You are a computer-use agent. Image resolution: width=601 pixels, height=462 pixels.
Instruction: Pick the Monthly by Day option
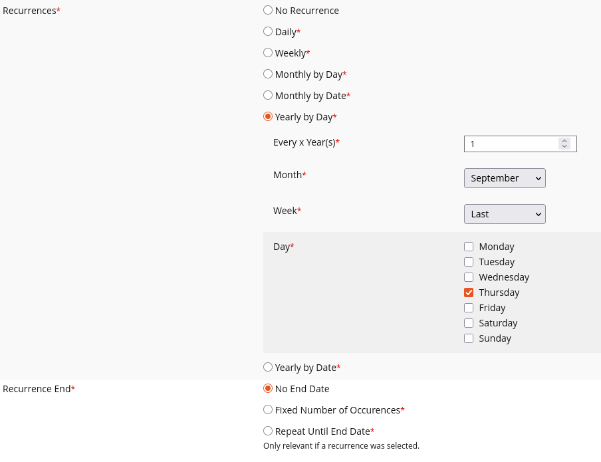pos(268,74)
